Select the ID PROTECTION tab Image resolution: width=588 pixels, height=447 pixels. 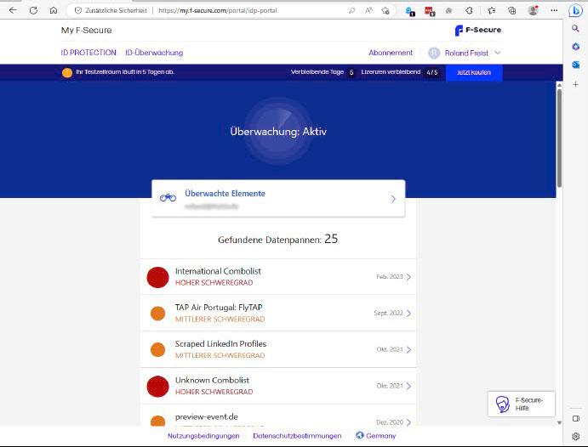tap(88, 53)
